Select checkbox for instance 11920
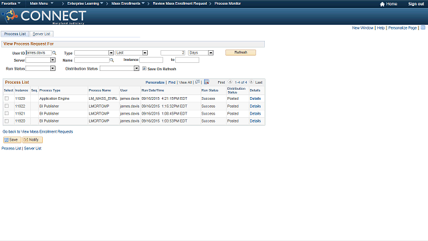 [7, 120]
